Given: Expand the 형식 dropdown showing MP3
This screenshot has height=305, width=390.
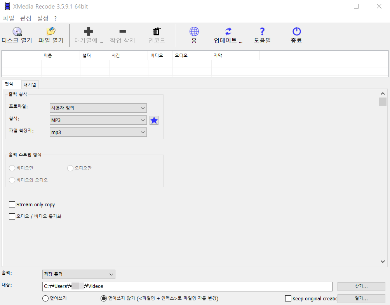Looking at the screenshot, I should (98, 120).
